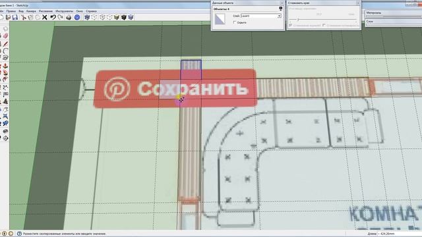Select the Line pencil tool

tap(5, 43)
